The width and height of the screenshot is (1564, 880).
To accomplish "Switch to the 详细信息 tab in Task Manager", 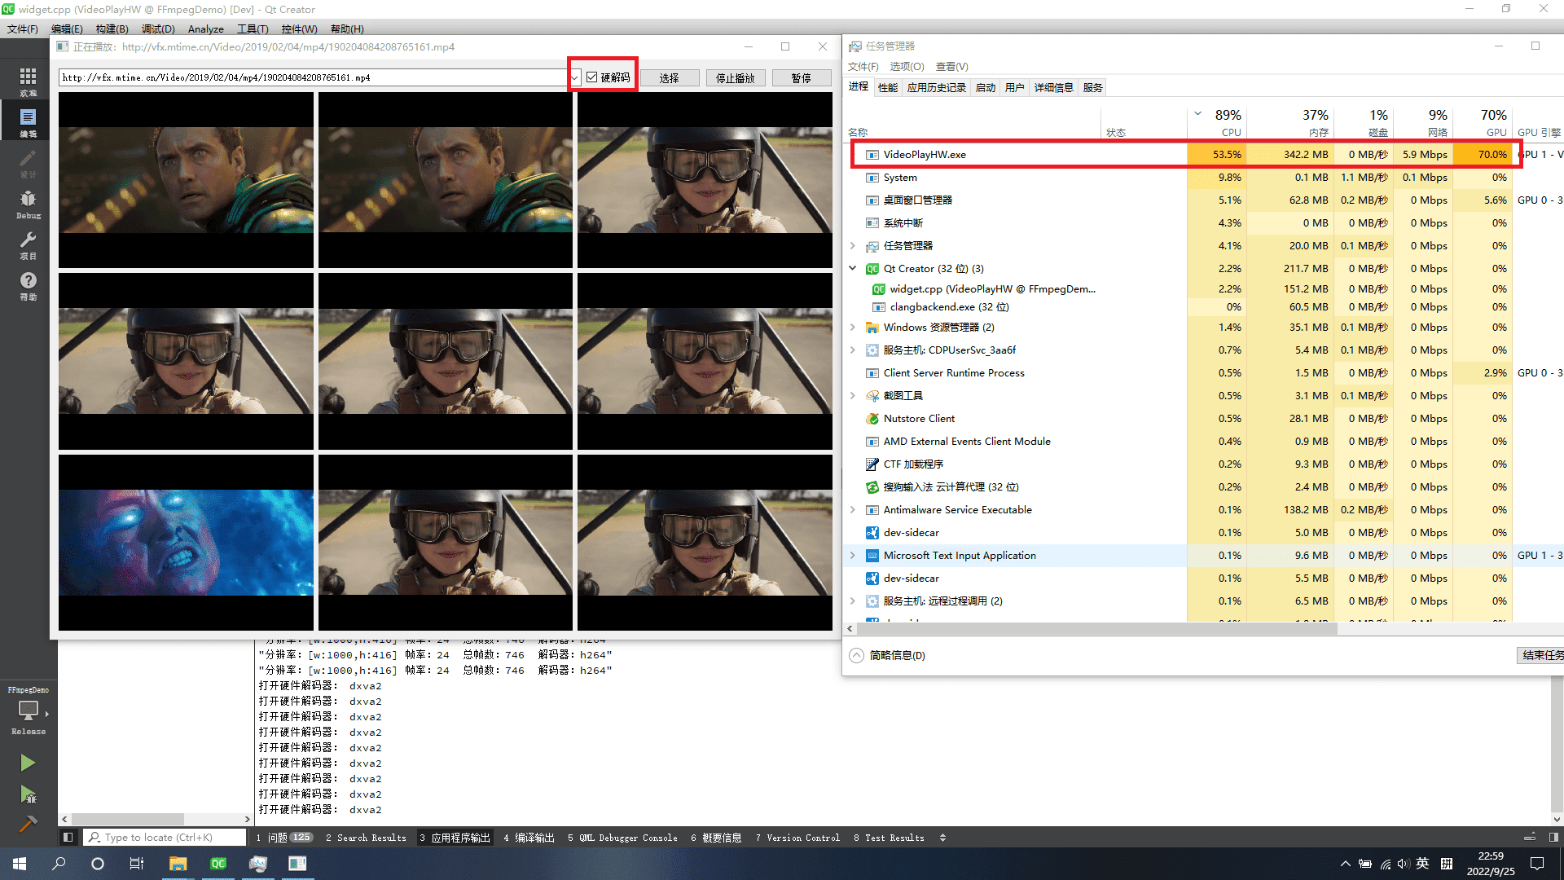I will pos(1053,88).
